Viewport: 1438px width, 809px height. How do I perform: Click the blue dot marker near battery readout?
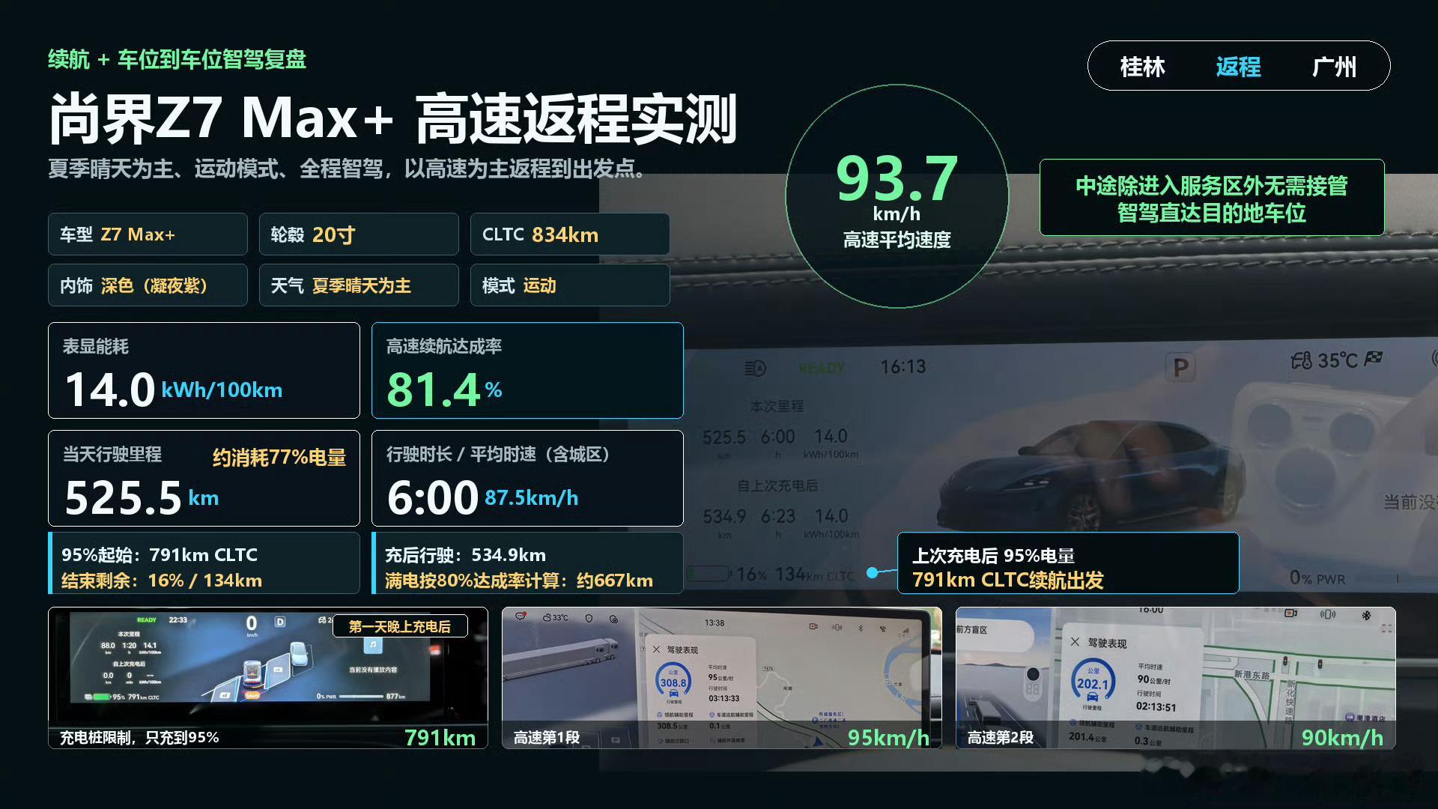click(x=872, y=572)
